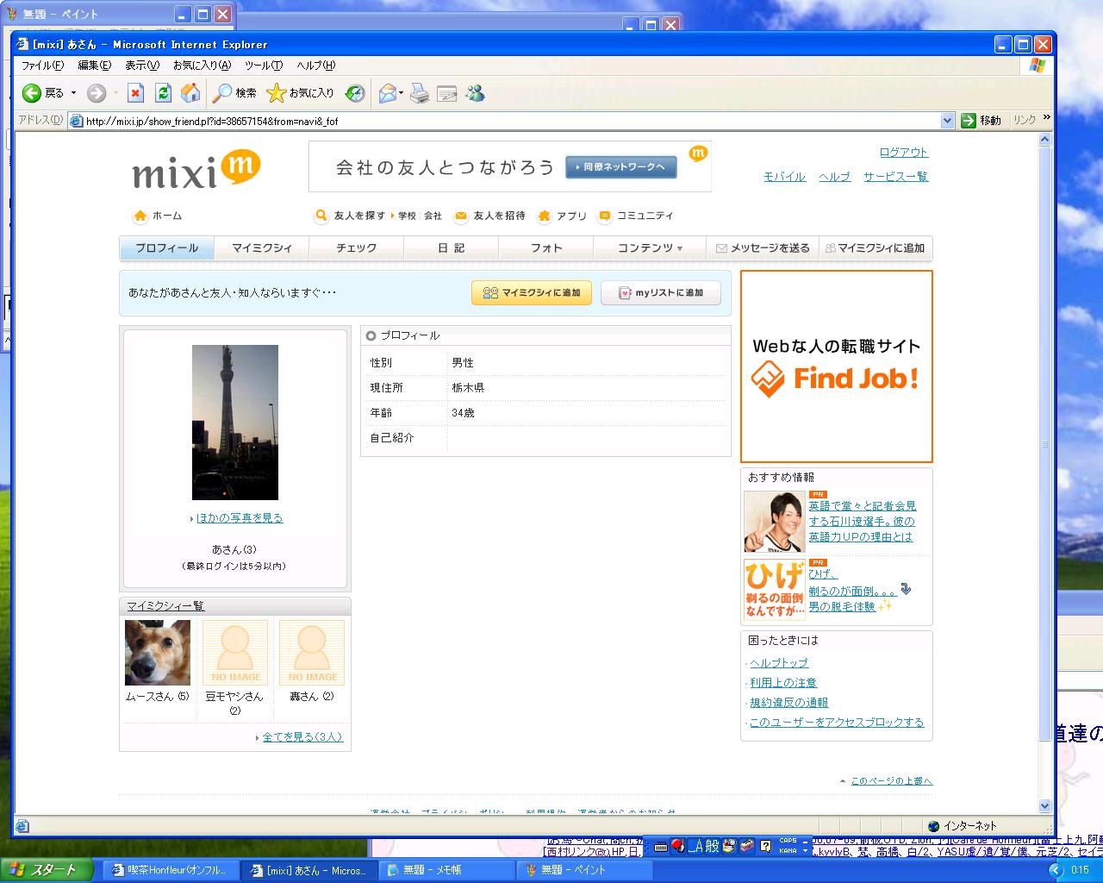Click the IE Back arrow icon

32,93
